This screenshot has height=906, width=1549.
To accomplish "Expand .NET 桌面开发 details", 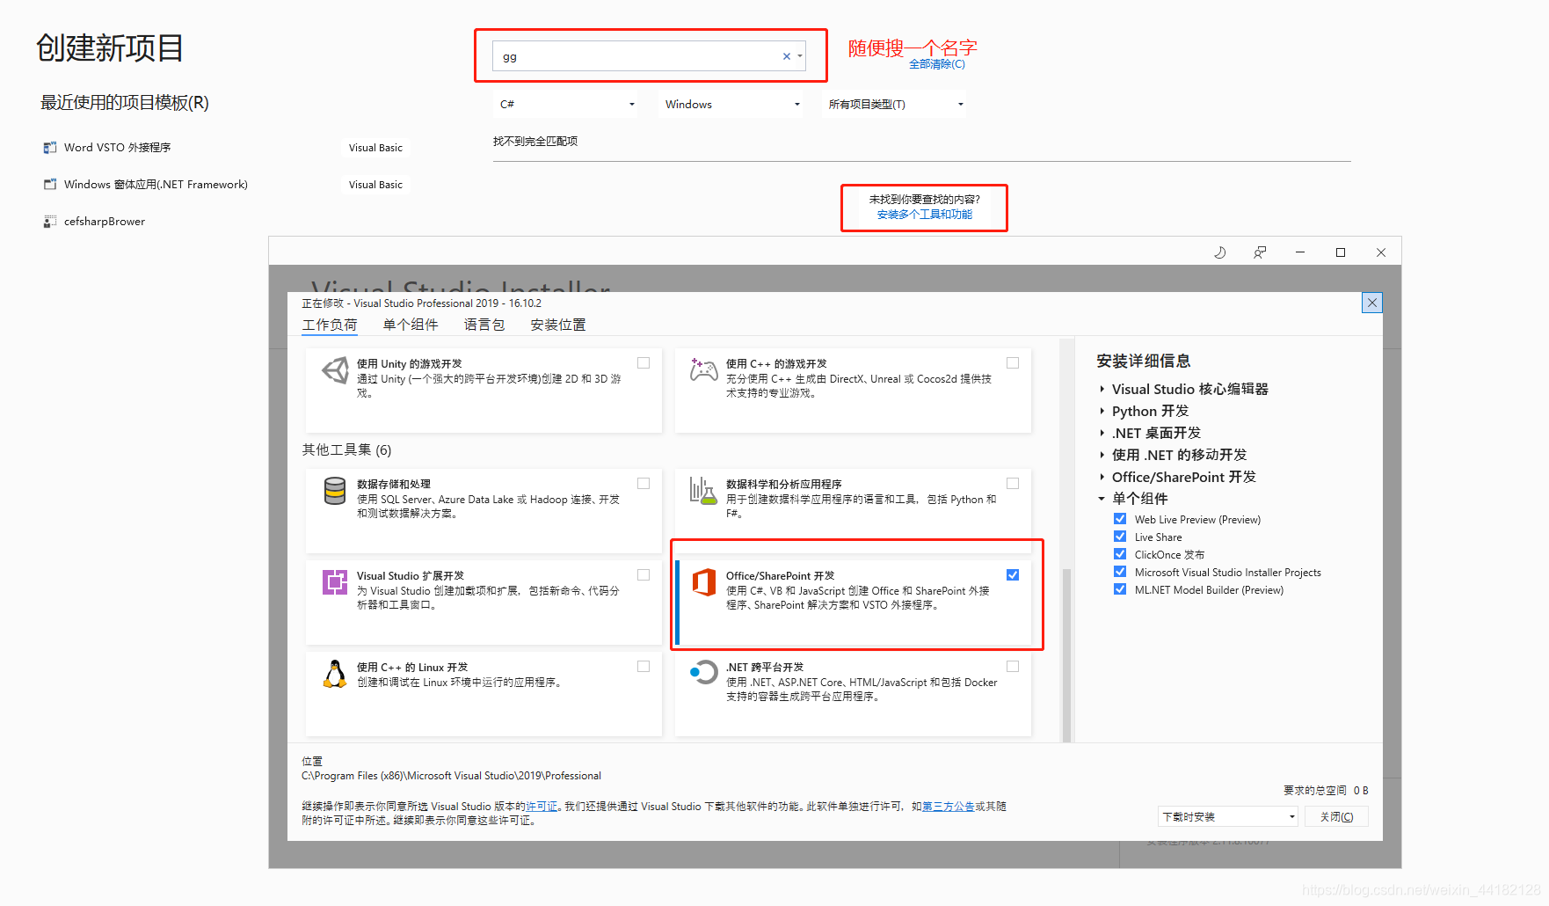I will pos(1102,433).
